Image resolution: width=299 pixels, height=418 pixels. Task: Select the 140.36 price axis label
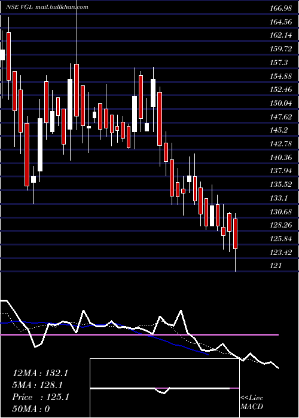tap(281, 157)
